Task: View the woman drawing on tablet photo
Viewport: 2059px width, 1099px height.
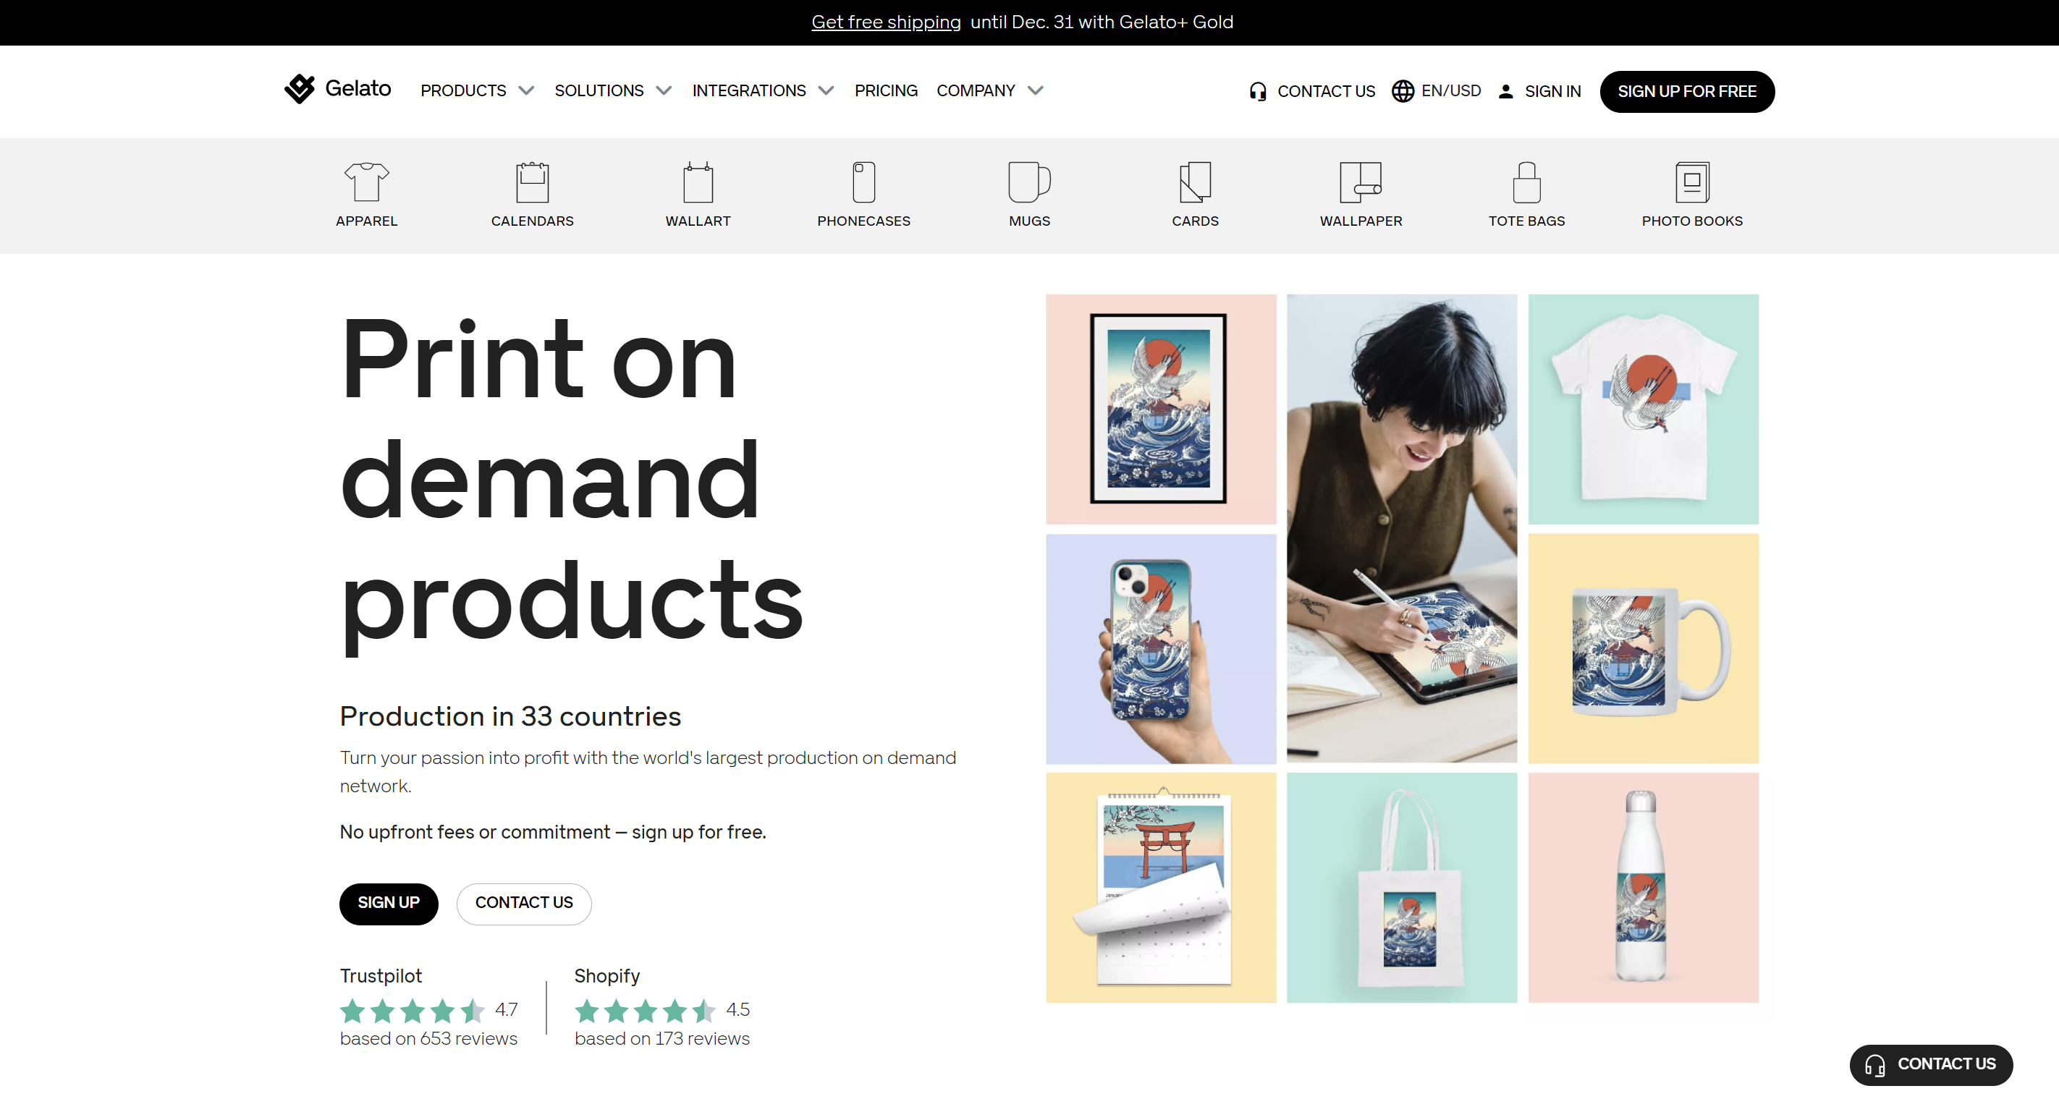Action: tap(1401, 528)
